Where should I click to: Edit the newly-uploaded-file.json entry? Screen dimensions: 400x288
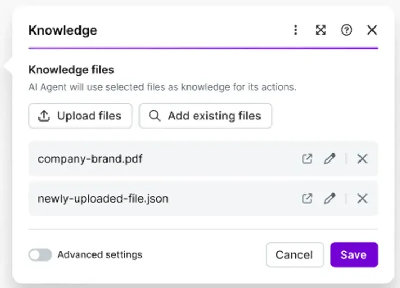(329, 198)
